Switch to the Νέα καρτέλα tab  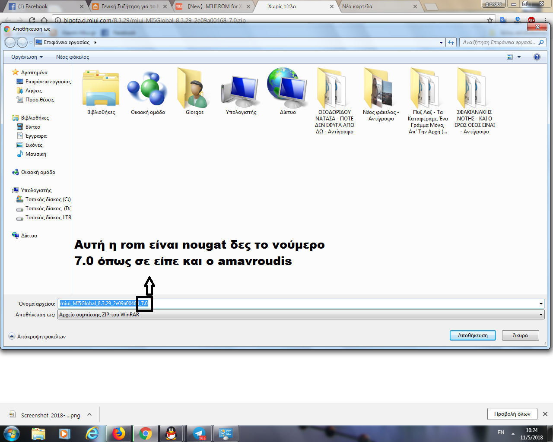[376, 6]
